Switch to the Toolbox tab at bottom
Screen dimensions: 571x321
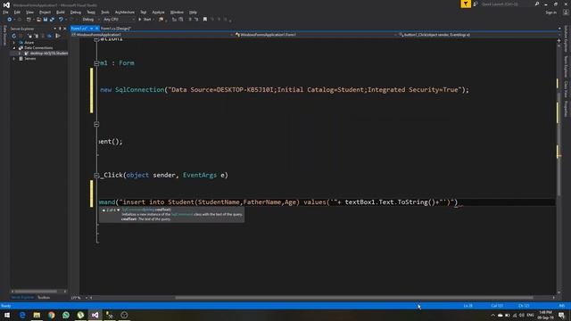(x=44, y=297)
